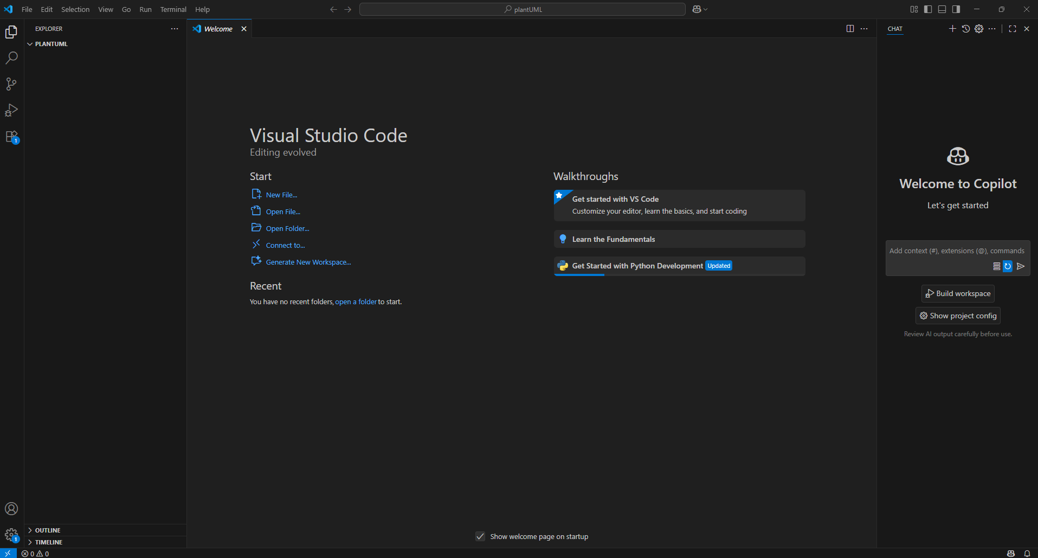1038x558 pixels.
Task: Click the Connect to... link
Action: 285,245
